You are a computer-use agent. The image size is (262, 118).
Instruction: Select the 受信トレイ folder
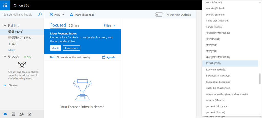click(x=22, y=32)
